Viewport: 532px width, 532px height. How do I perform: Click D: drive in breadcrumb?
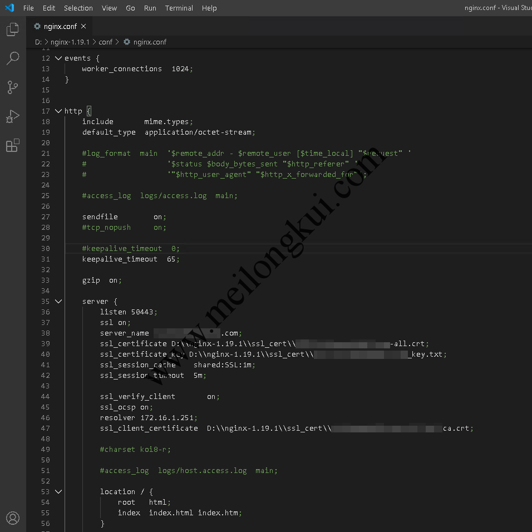(38, 42)
